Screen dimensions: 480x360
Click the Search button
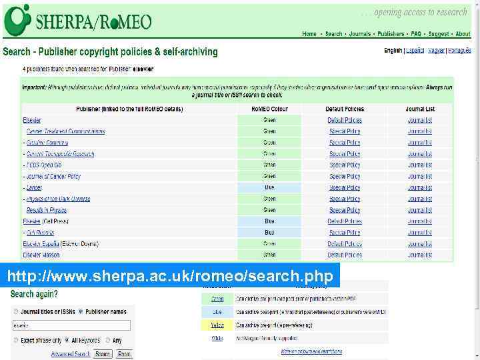pos(103,354)
